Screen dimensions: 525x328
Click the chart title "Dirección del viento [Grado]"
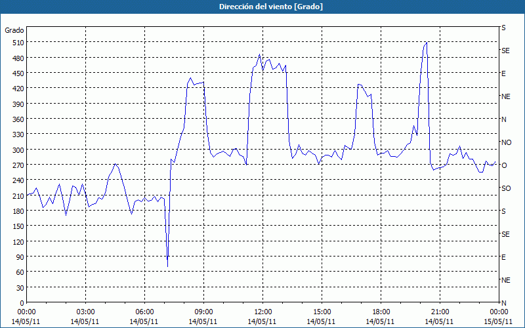[x=271, y=7]
